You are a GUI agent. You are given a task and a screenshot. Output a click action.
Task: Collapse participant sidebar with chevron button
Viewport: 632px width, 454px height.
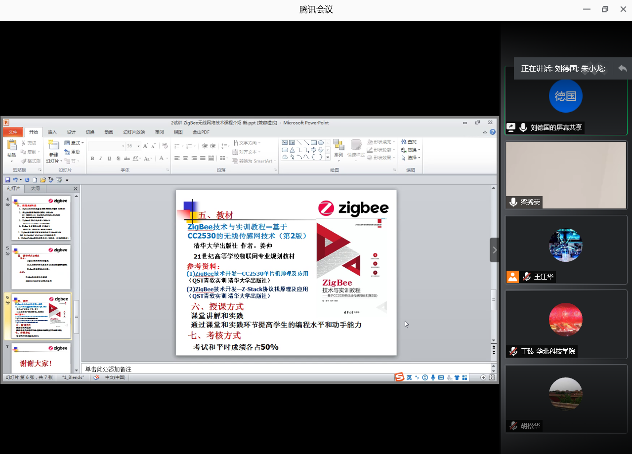[495, 250]
